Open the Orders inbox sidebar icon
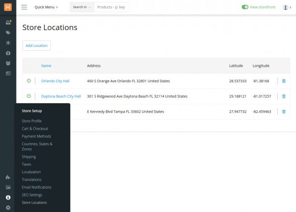This screenshot has height=212, width=296. coord(8,23)
